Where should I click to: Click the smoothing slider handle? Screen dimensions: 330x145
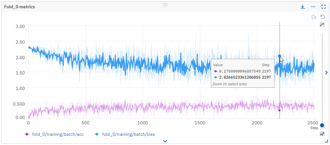pyautogui.click(x=322, y=126)
